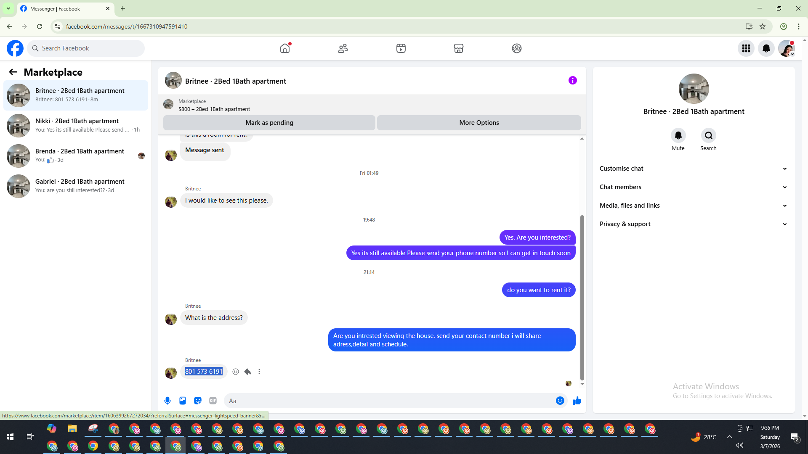Click the 'Yes. Are you interested?' message
The width and height of the screenshot is (808, 454).
tap(537, 238)
